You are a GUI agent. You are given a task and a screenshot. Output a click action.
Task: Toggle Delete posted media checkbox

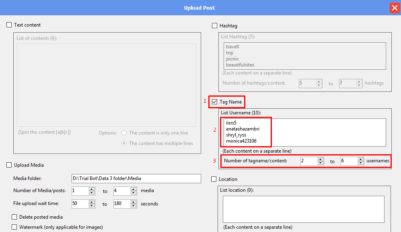point(14,217)
